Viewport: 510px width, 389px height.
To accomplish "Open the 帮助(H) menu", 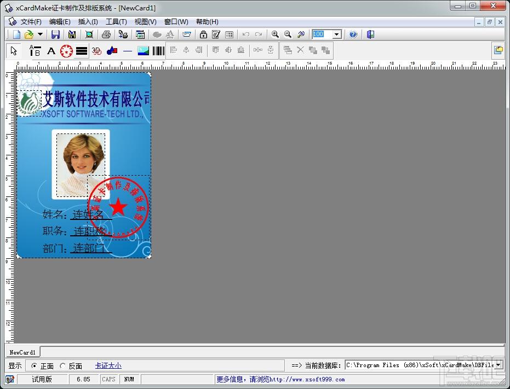I will coord(207,22).
